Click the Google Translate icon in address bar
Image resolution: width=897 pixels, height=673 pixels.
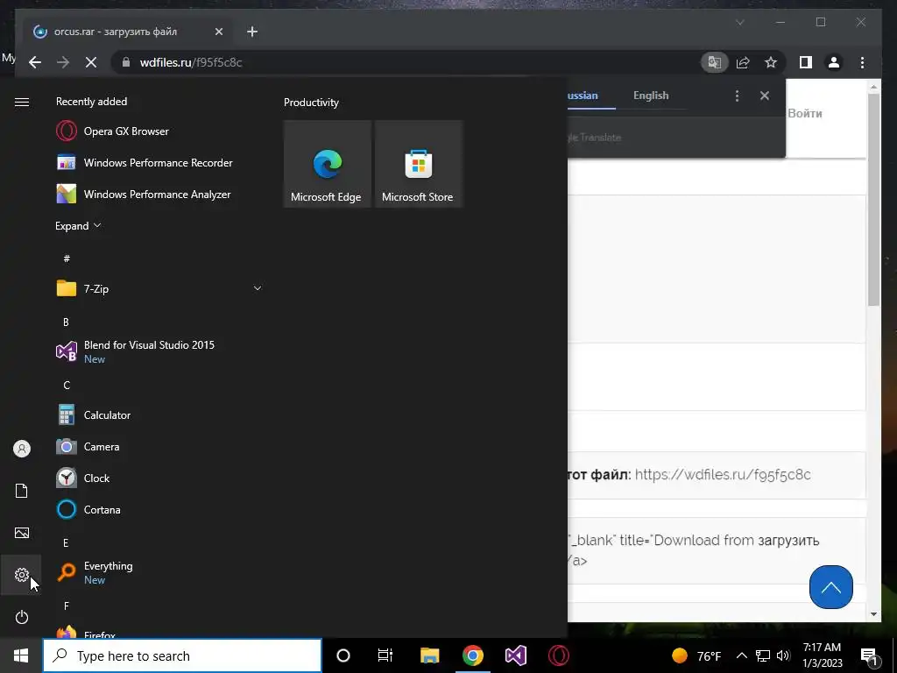point(715,62)
